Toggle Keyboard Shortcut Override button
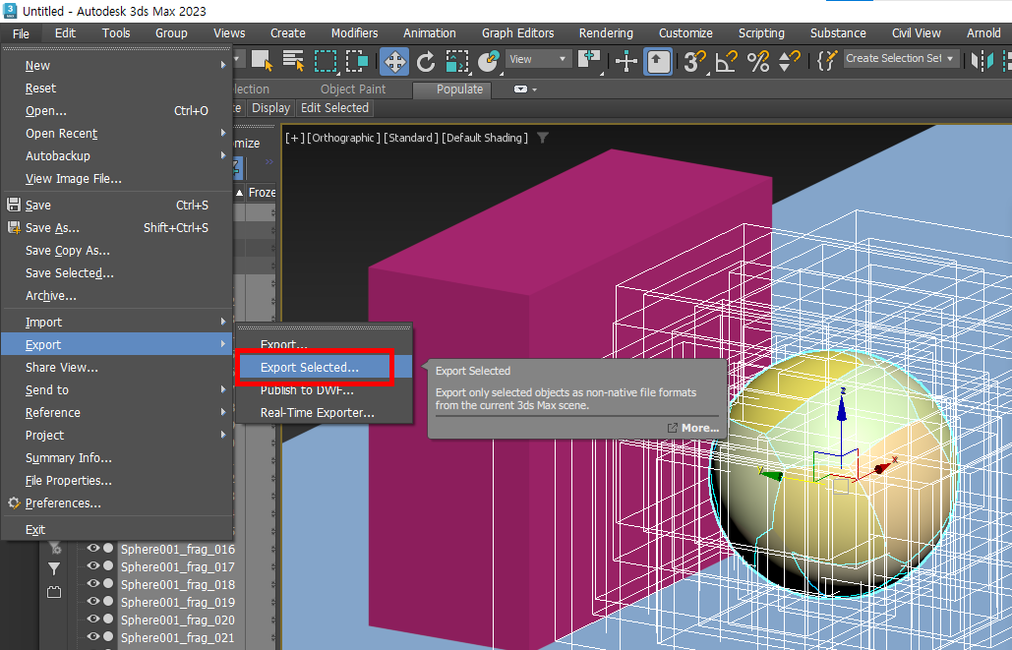This screenshot has width=1012, height=650. 658,61
